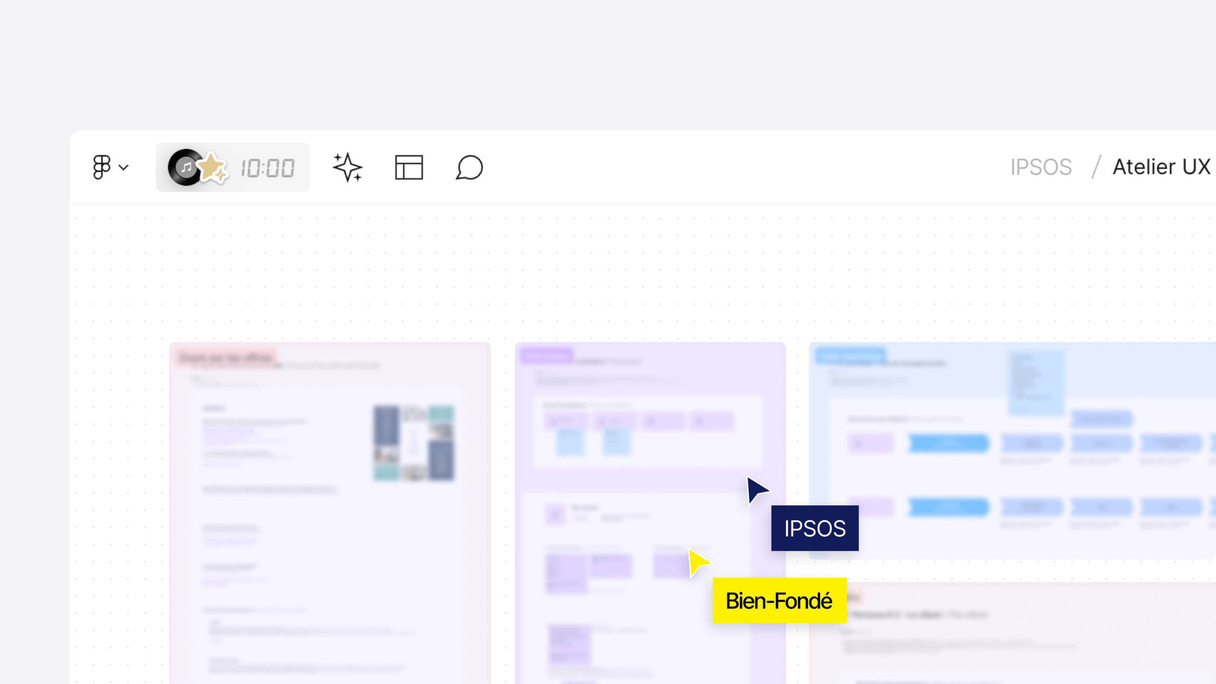Select the blue section title tag
1216x684 pixels.
pyautogui.click(x=850, y=356)
